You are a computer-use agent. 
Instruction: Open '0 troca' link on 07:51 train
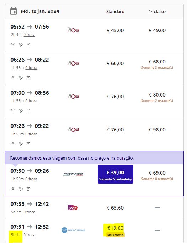pyautogui.click(x=29, y=235)
